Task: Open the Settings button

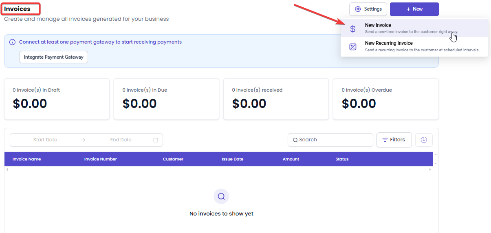Action: (x=368, y=9)
